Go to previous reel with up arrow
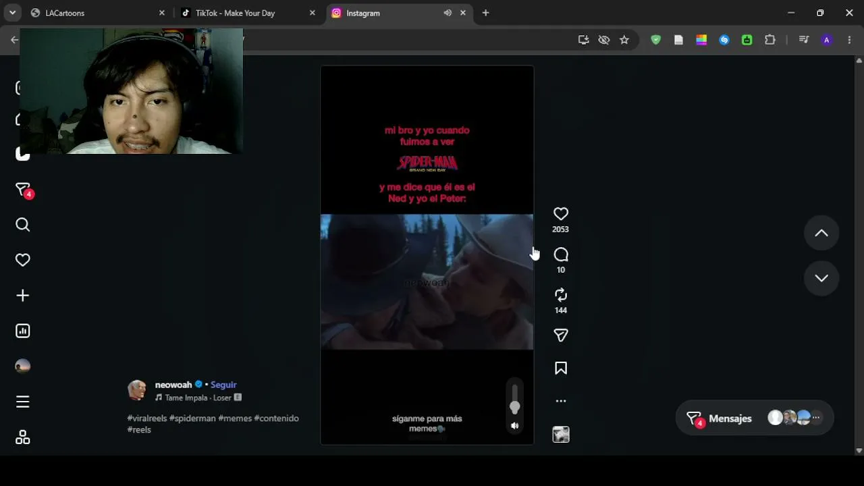Screen dimensions: 864x486 pyautogui.click(x=821, y=233)
